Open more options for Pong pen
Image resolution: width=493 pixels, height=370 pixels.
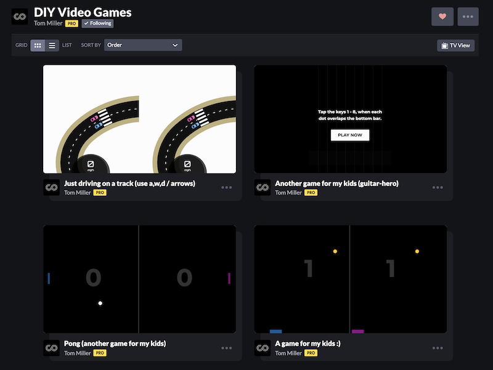pos(226,348)
